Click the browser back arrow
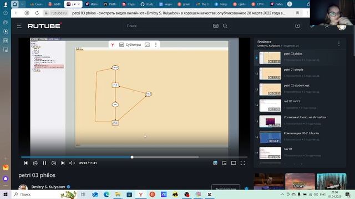Screen dimensions: 355x199 point(16,13)
